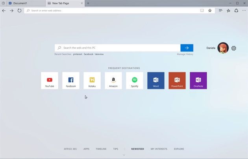Image resolution: width=248 pixels, height=159 pixels.
Task: Click the recent search pinterest
Action: 78,54
